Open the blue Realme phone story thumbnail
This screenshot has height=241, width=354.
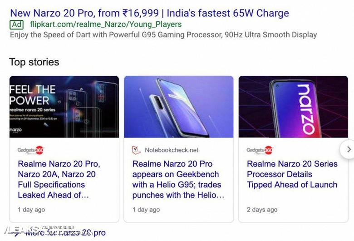178,107
